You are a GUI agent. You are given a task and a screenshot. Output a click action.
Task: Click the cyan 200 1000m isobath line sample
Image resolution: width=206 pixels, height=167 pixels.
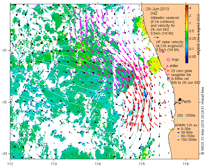click(x=182, y=118)
